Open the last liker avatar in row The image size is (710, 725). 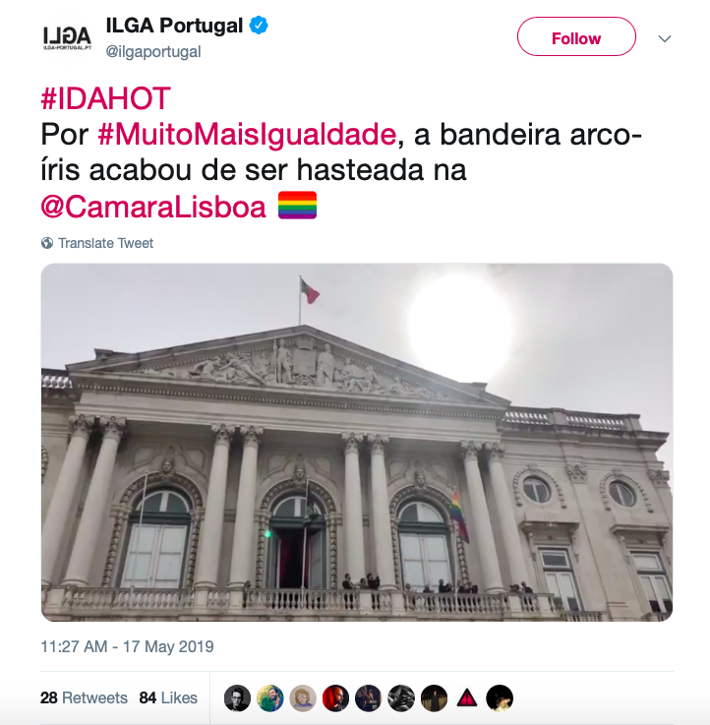click(x=500, y=698)
